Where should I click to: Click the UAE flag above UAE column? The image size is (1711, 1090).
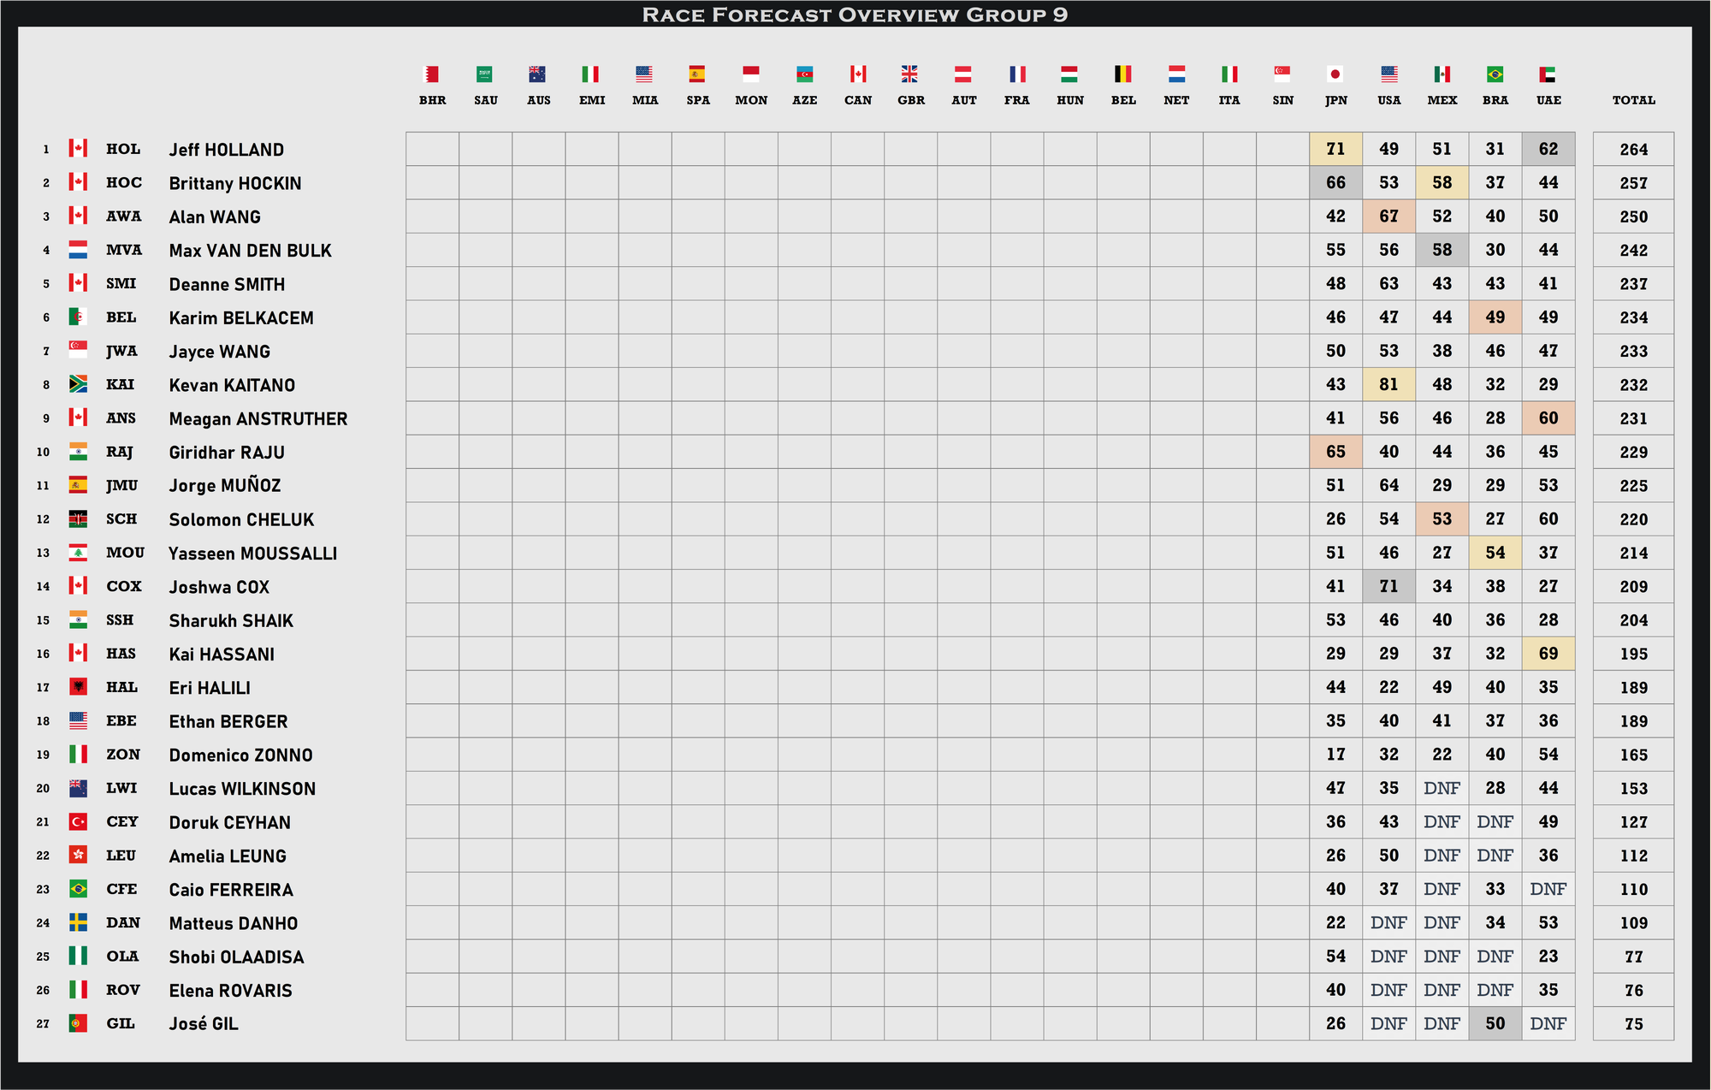point(1548,74)
